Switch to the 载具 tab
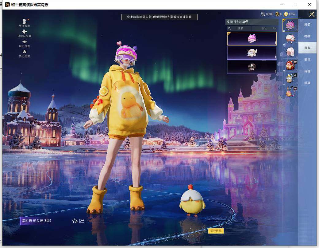Screen dimensions: 319x248 click(307, 60)
